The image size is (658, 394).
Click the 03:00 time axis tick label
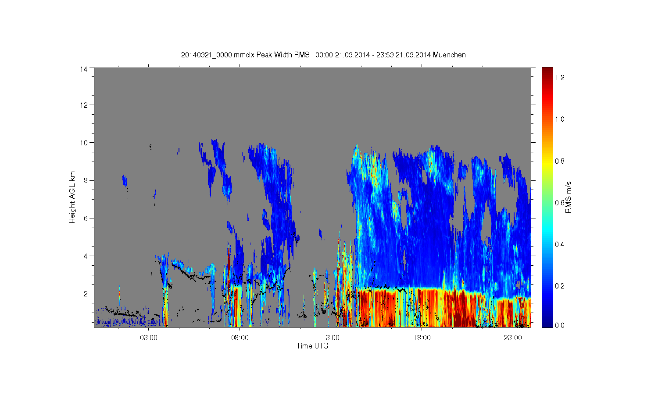click(149, 338)
